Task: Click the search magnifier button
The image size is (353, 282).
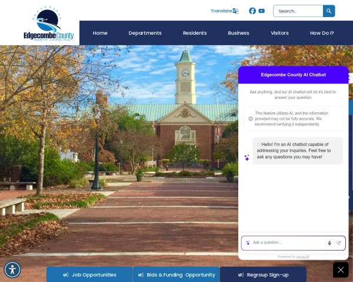Action: 329,11
